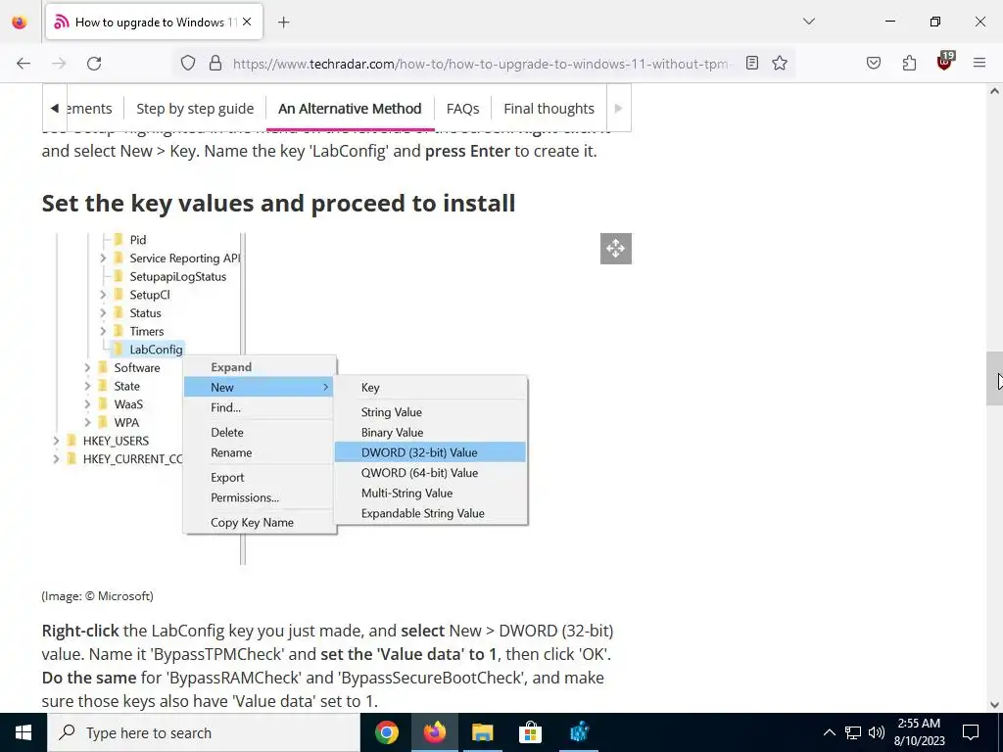Open Windows Start menu
1003x752 pixels.
point(24,732)
